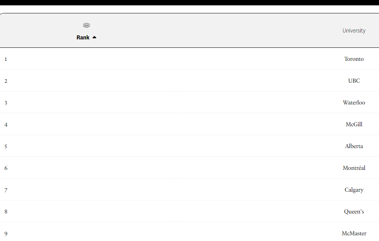Image resolution: width=379 pixels, height=241 pixels.
Task: Click rank number 3 cell
Action: tap(6, 103)
